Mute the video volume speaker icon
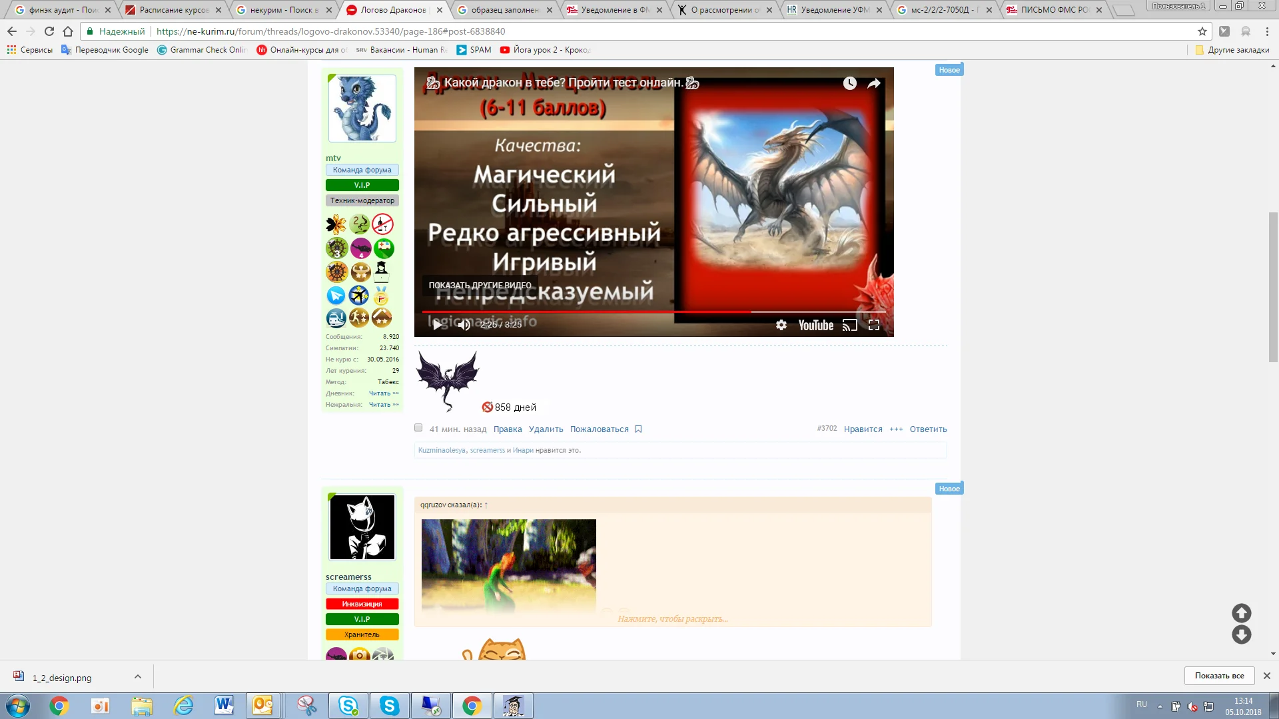Screen dimensions: 1279x719 point(464,325)
